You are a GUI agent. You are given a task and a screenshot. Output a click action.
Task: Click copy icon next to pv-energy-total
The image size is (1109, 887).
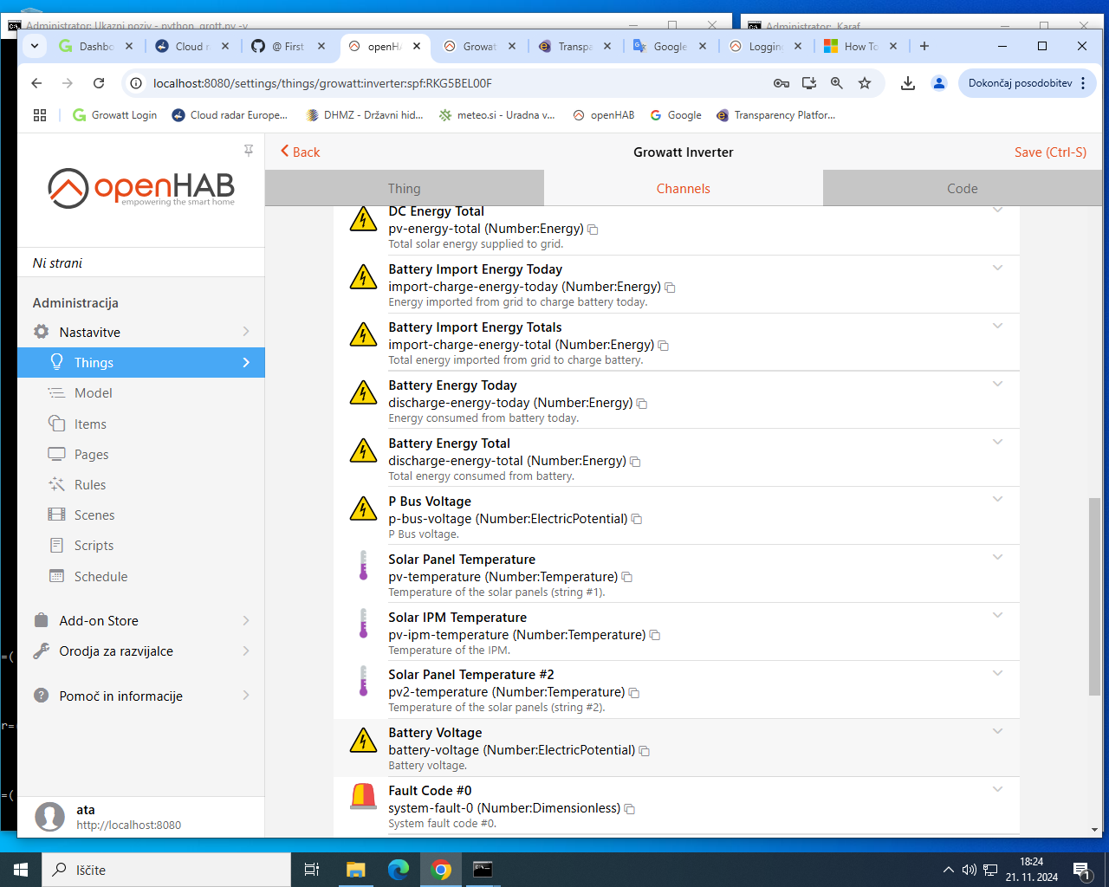(593, 230)
